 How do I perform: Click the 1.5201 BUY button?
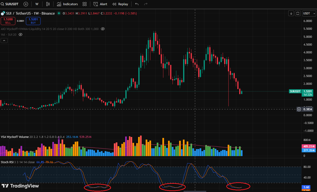click(x=33, y=21)
